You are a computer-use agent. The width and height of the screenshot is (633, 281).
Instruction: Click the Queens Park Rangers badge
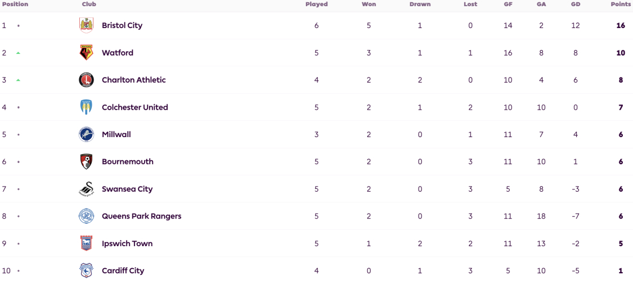tap(86, 216)
